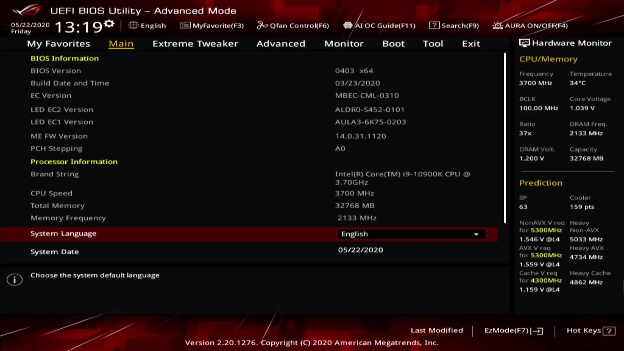Click Heavy AVX value 4734 MHz

tap(586, 257)
